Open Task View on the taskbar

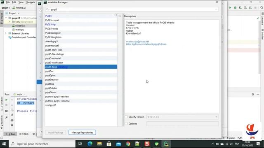coord(80,144)
